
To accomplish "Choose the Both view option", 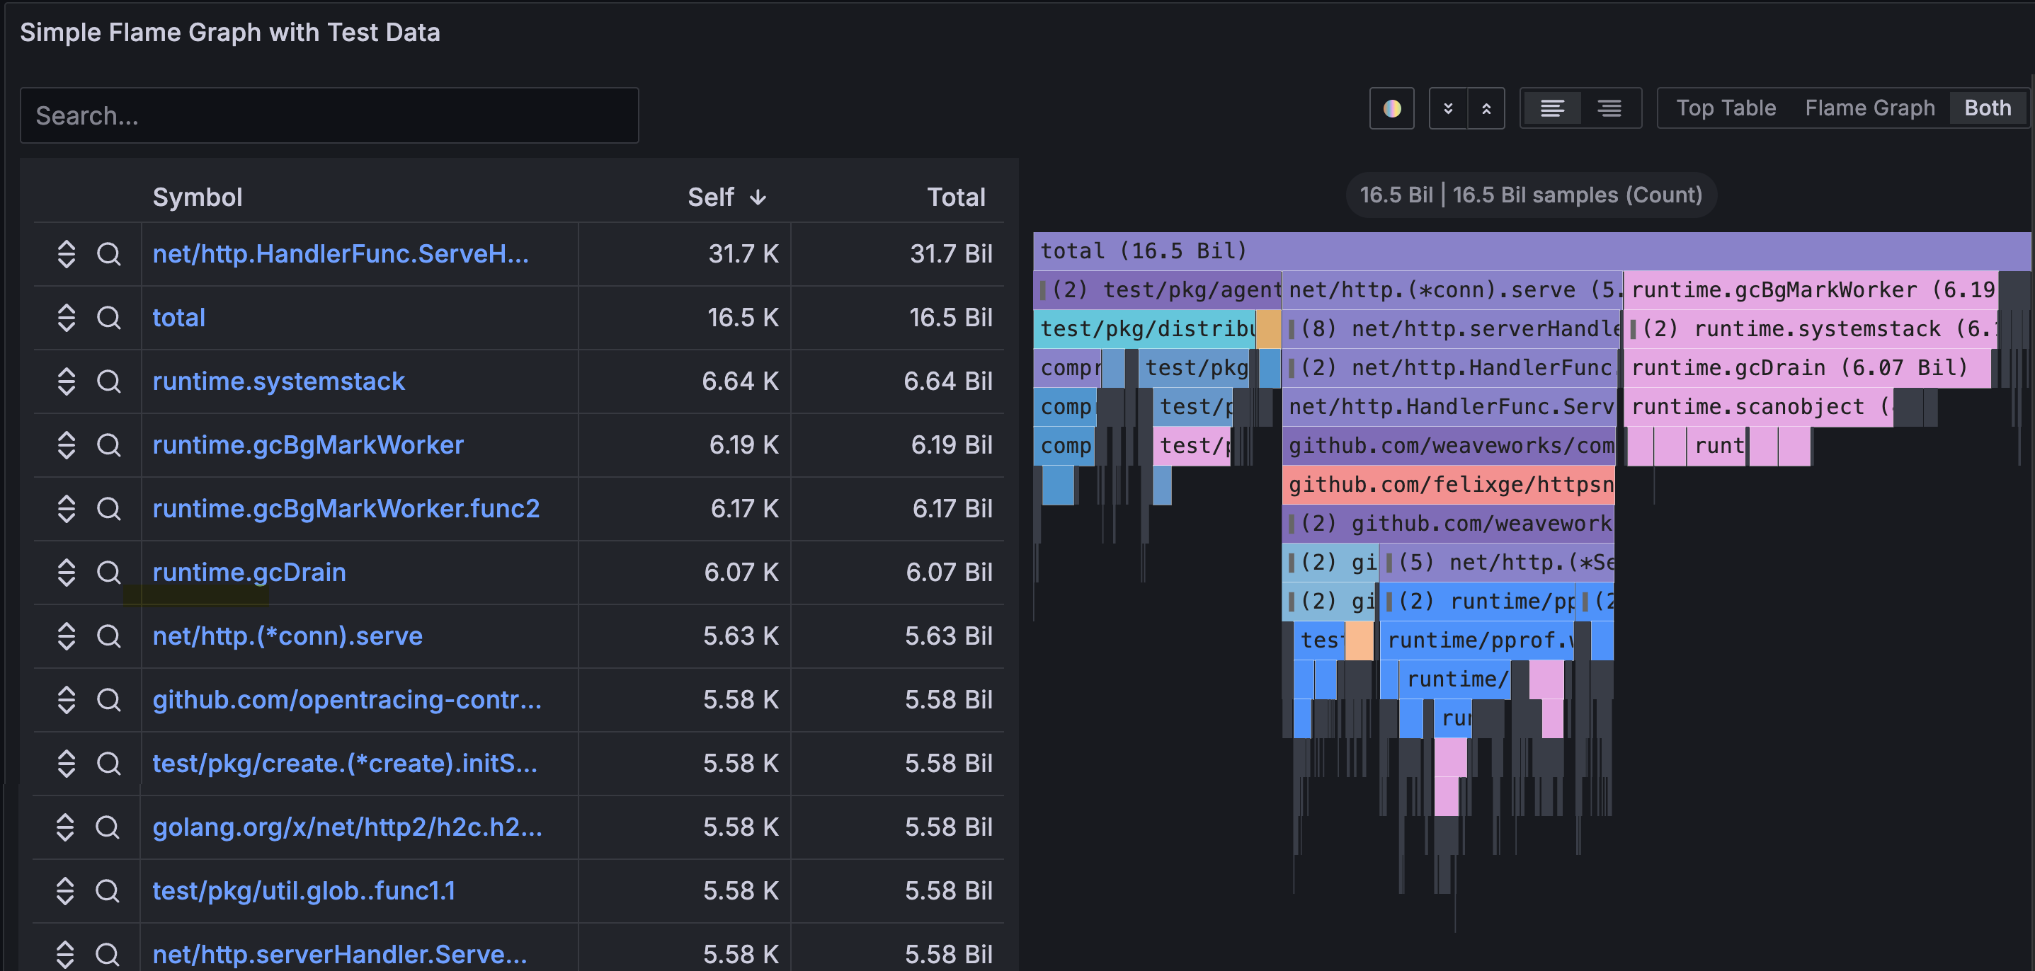I will (1988, 108).
